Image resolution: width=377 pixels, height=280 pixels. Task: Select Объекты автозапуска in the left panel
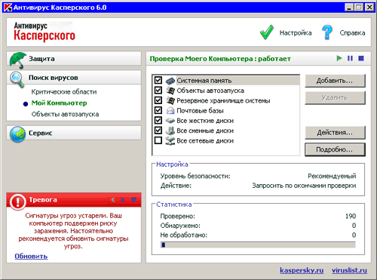65,114
